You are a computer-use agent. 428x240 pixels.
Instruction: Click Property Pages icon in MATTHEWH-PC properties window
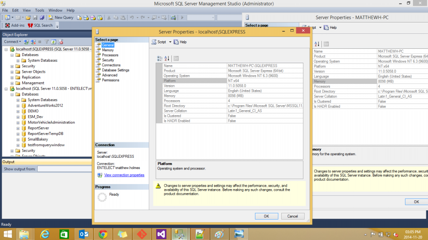tap(326, 44)
